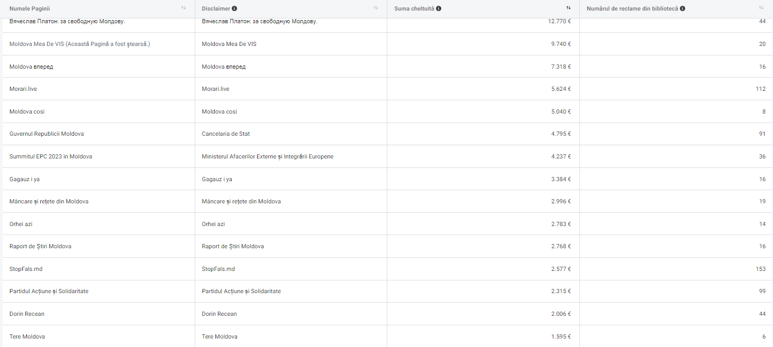Click info icon beside Numărul de reclame header
773x347 pixels.
pyautogui.click(x=683, y=8)
